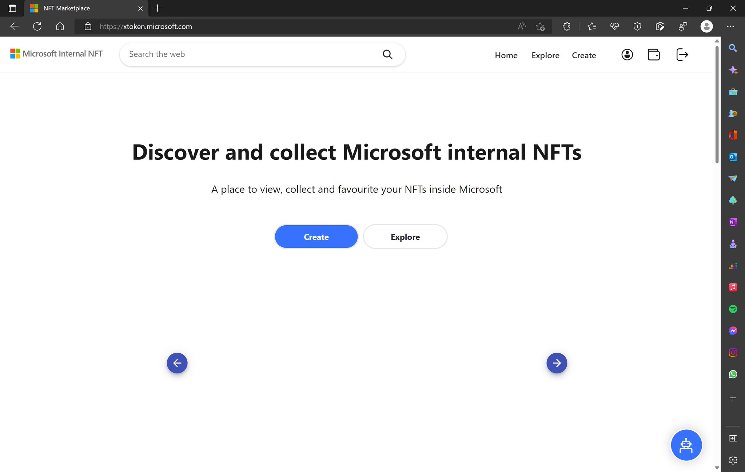
Task: Click the logout icon in header
Action: (x=682, y=55)
